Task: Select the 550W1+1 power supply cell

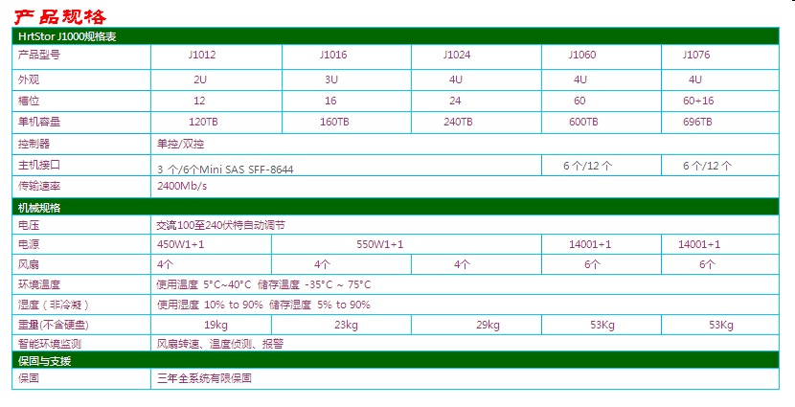Action: 380,244
